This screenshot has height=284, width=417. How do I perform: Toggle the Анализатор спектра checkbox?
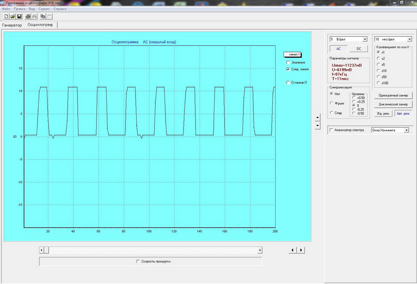click(x=331, y=130)
